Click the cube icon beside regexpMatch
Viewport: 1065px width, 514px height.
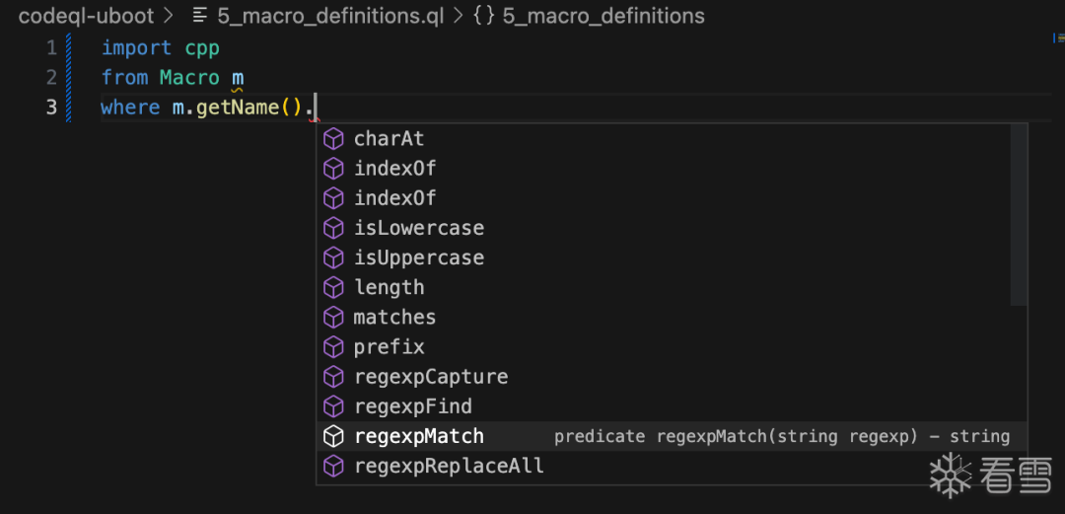tap(333, 436)
